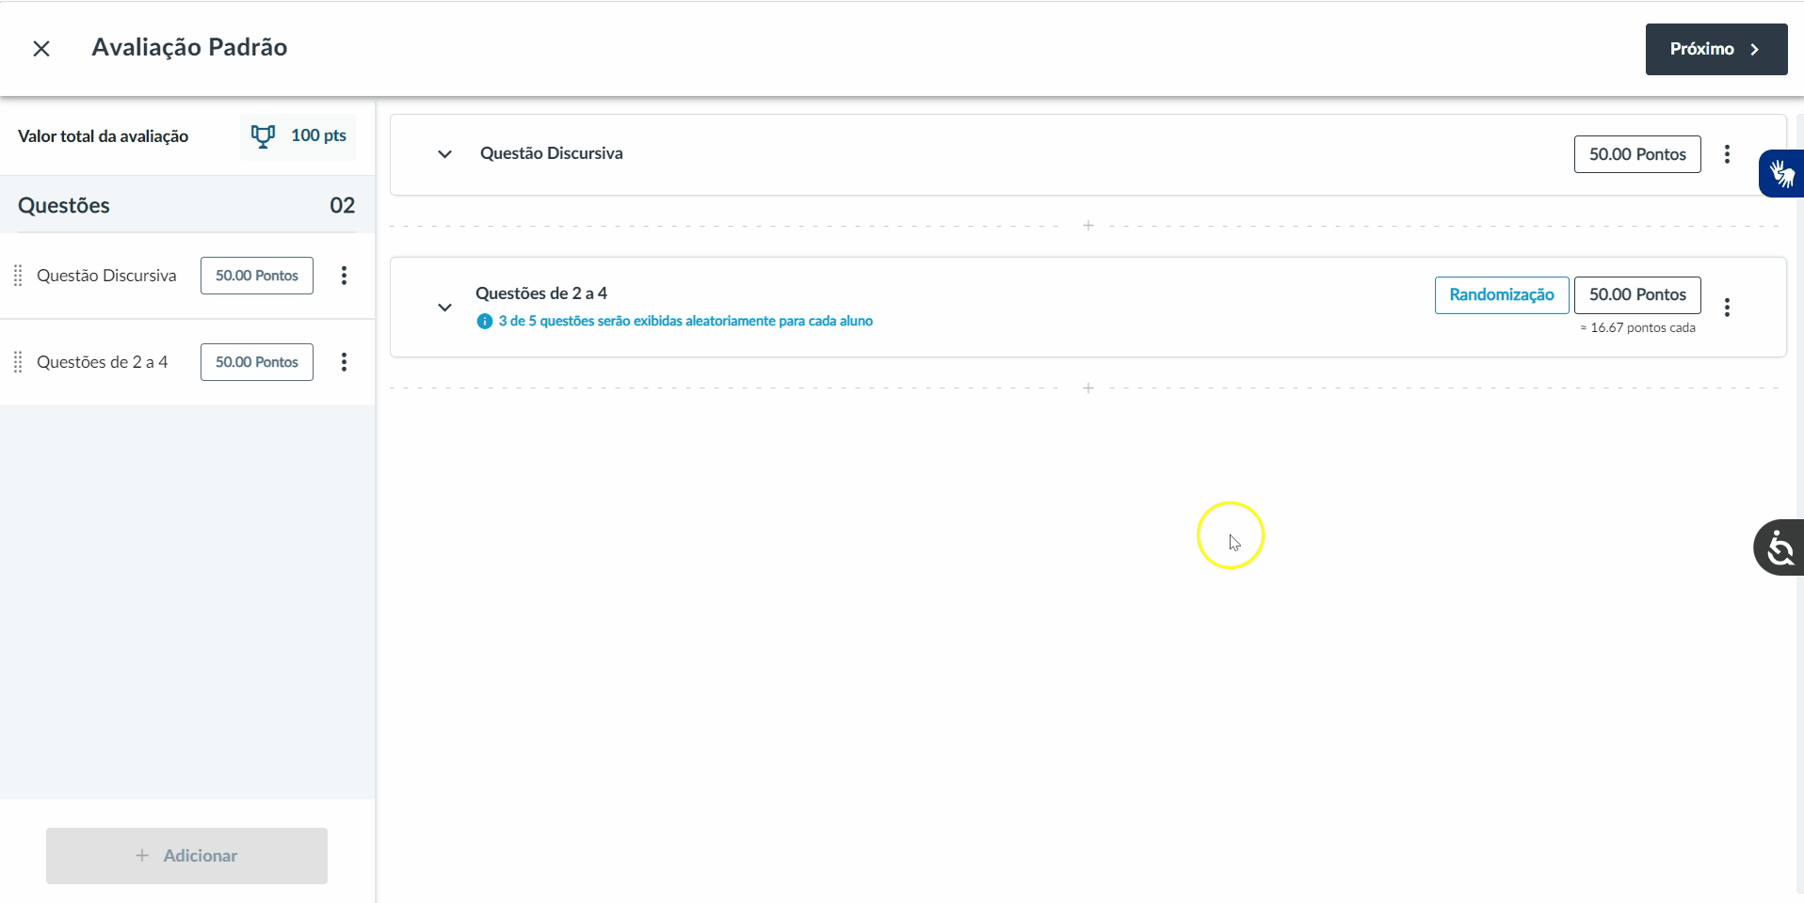This screenshot has height=903, width=1804.
Task: Click the 100 pts total value
Action: pyautogui.click(x=318, y=135)
